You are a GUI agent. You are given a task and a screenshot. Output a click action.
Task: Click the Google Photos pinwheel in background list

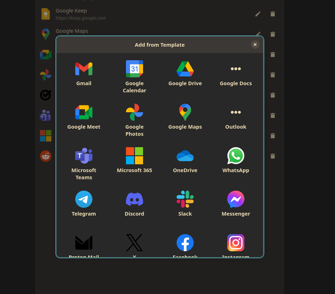tap(46, 75)
